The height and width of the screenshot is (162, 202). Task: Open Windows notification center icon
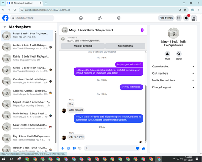click(197, 159)
